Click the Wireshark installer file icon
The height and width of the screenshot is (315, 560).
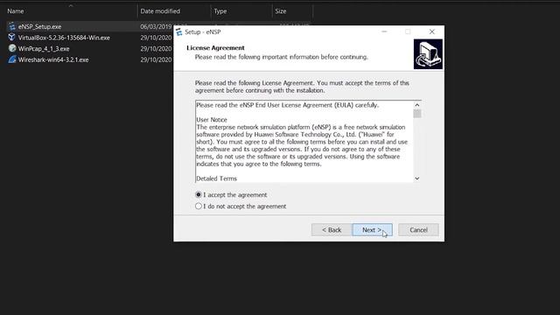pos(12,59)
